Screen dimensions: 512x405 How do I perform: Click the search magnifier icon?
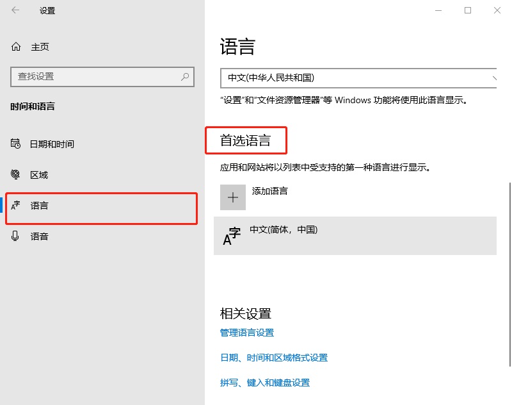[185, 76]
